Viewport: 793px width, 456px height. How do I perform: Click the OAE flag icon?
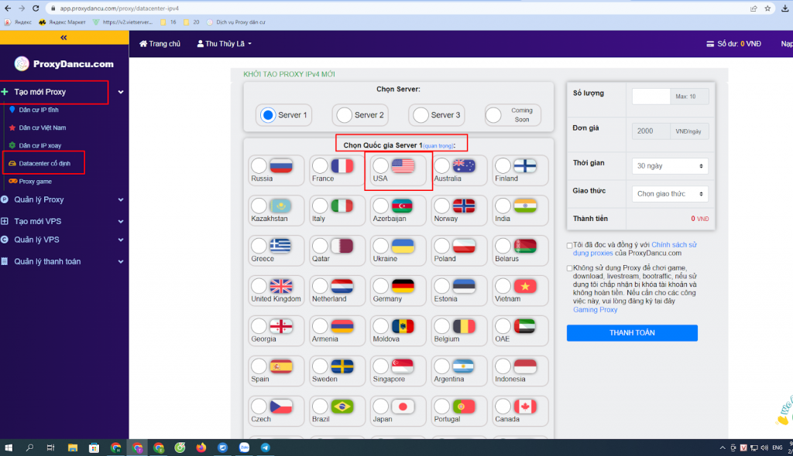(525, 326)
